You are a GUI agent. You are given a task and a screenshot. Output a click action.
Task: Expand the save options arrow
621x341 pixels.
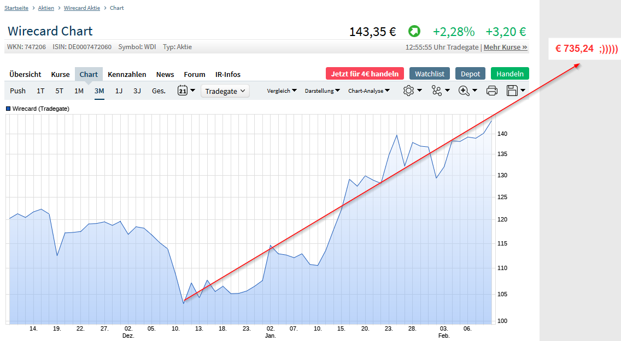click(x=522, y=91)
